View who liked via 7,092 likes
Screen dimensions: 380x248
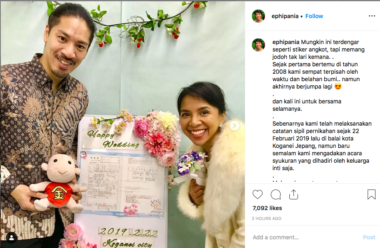click(x=267, y=208)
